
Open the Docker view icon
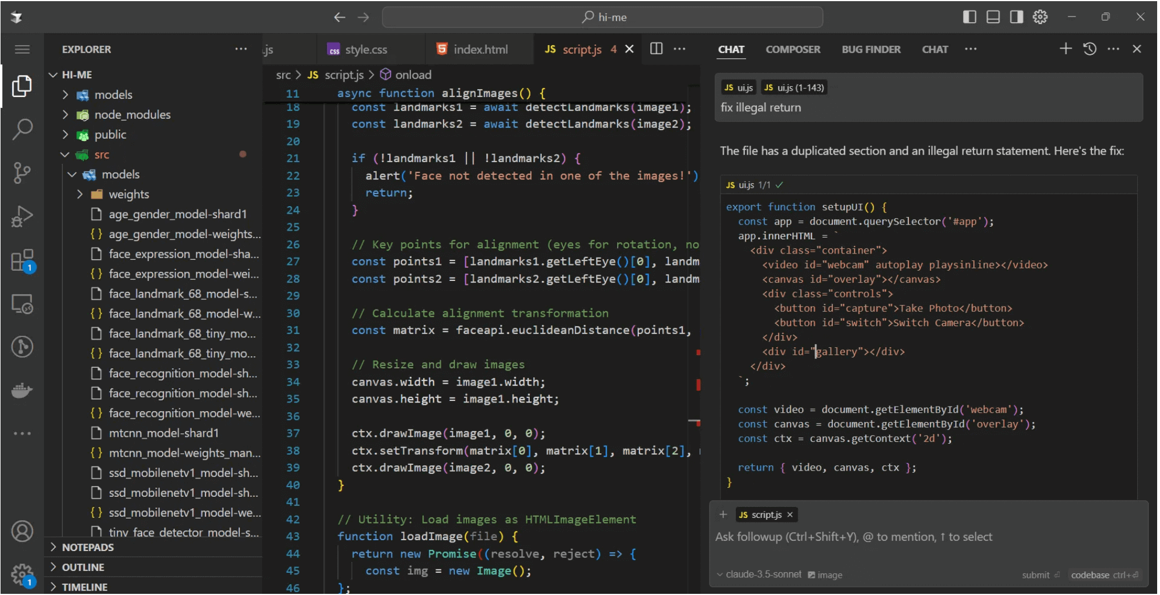pyautogui.click(x=22, y=391)
